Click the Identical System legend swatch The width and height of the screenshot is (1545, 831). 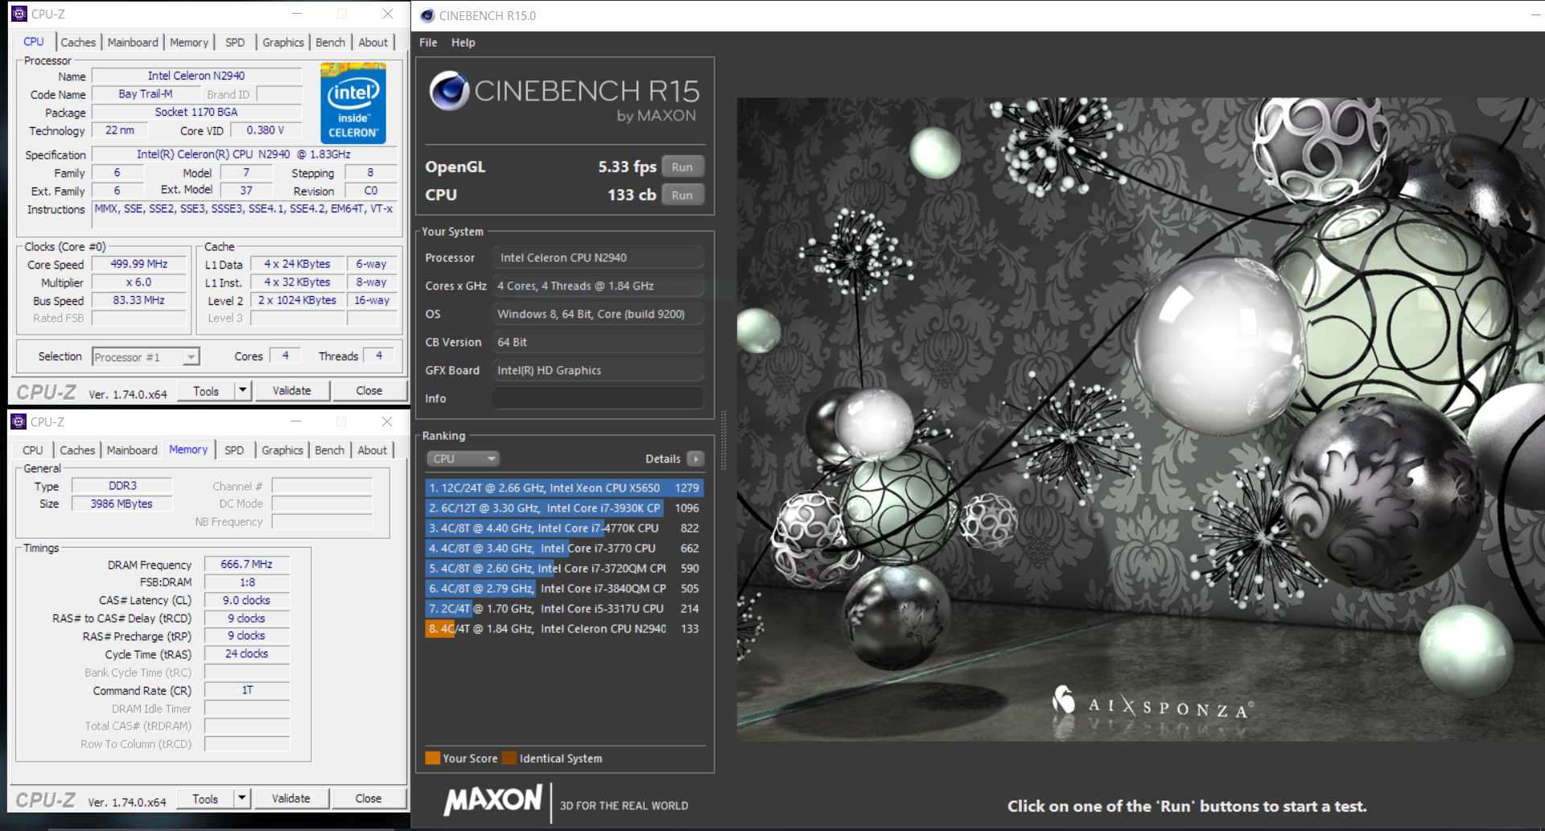tap(509, 758)
